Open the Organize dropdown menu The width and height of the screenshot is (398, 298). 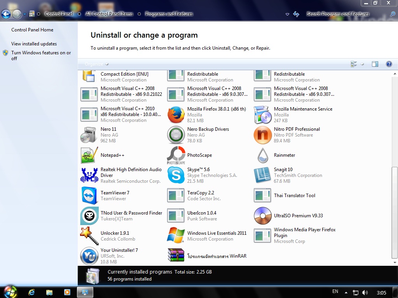click(96, 64)
